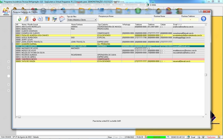223x139 pixels.
Task: Click the pencil edit record icon
Action: [x=26, y=19]
